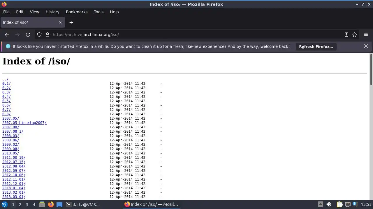The height and width of the screenshot is (209, 373).
Task: Open the Help menu
Action: point(114,12)
